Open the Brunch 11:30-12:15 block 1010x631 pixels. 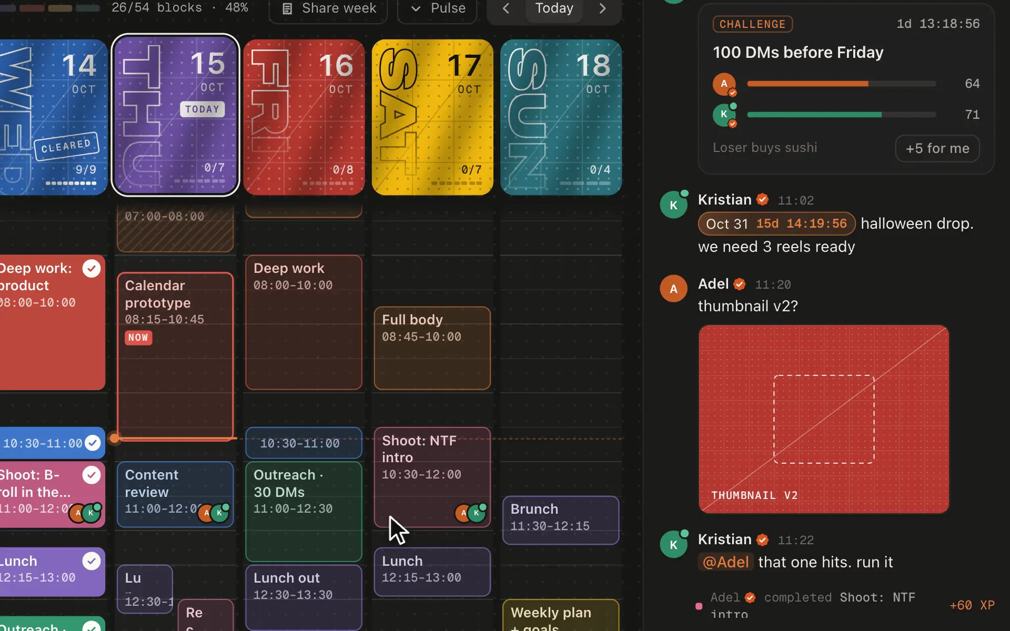click(561, 520)
